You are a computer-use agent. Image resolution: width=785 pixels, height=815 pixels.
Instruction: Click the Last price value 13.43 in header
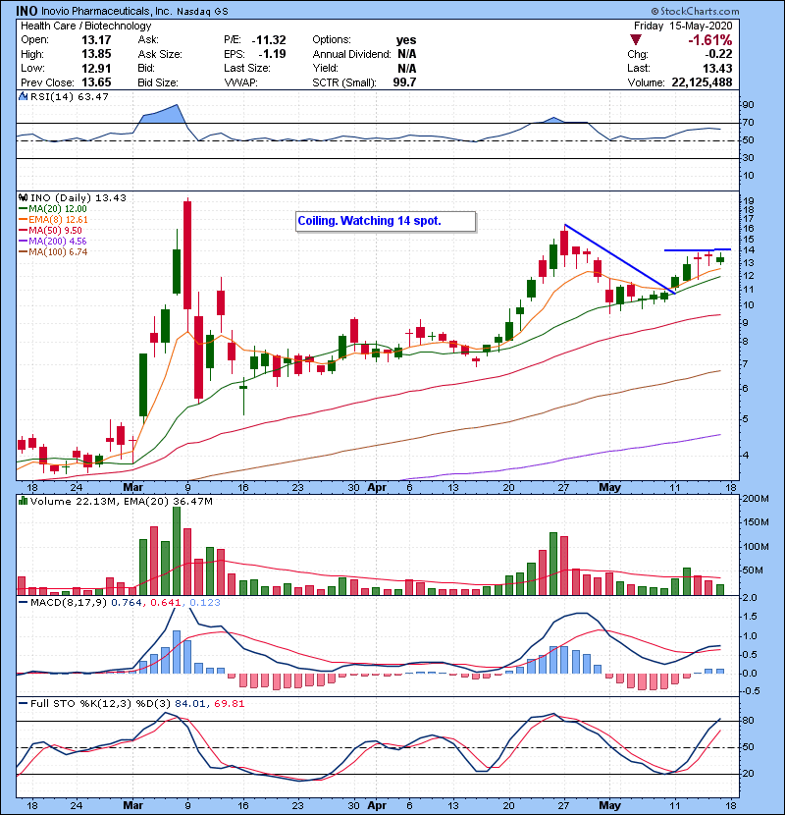coord(717,68)
